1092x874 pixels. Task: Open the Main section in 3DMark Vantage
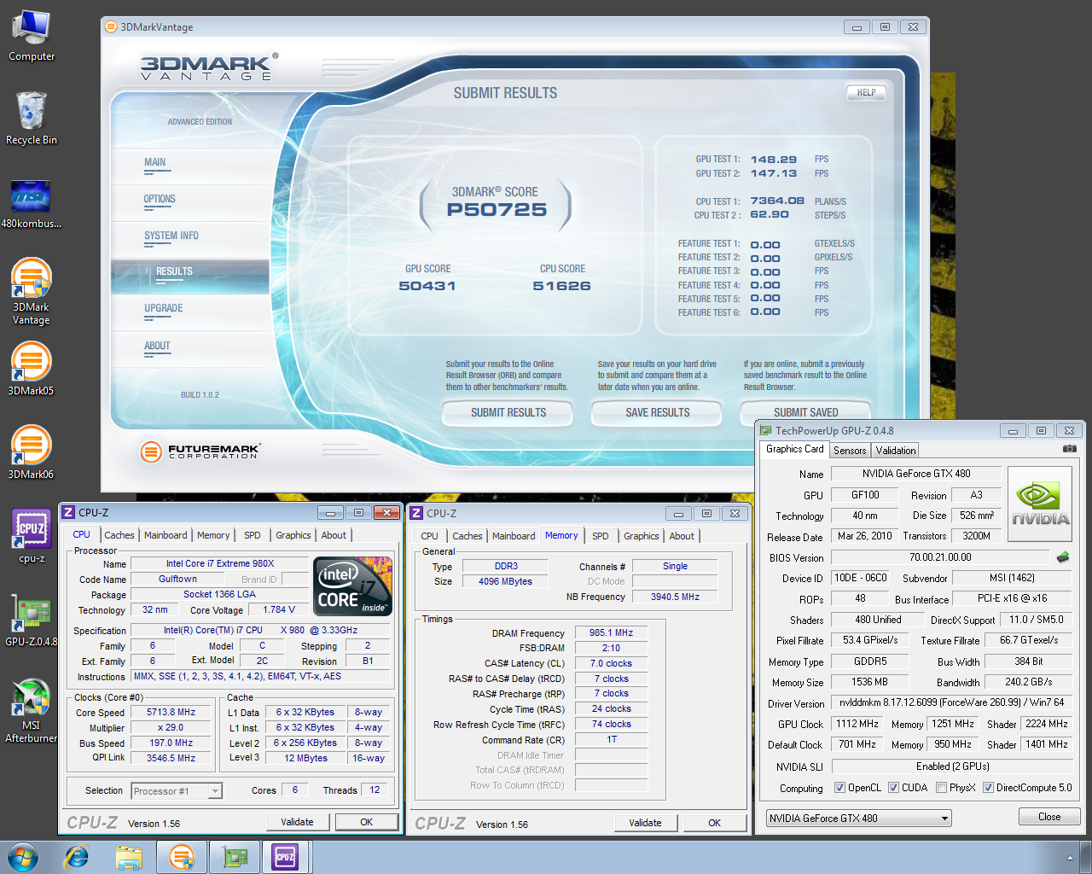155,162
